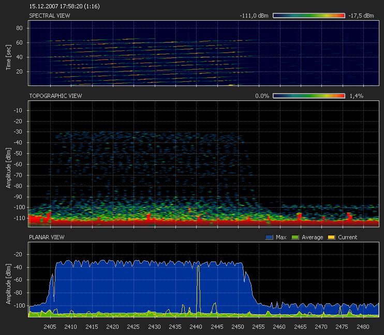Click the -50 tick on the topographic amplitude axis

pyautogui.click(x=18, y=153)
